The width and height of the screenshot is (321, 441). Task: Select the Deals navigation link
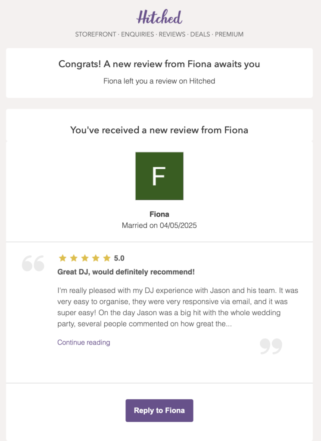[x=200, y=34]
